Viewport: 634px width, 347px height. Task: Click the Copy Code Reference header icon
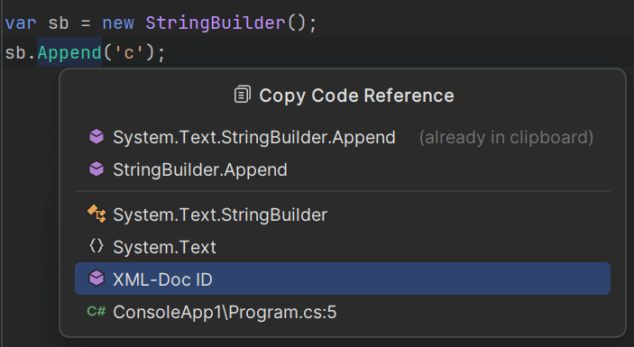[x=243, y=95]
